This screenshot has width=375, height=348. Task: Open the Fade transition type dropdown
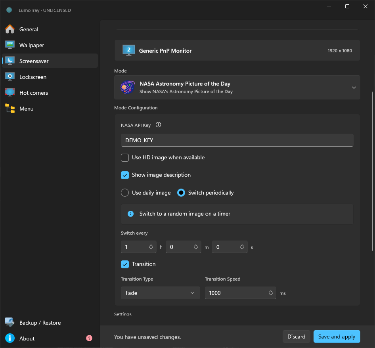tap(160, 293)
